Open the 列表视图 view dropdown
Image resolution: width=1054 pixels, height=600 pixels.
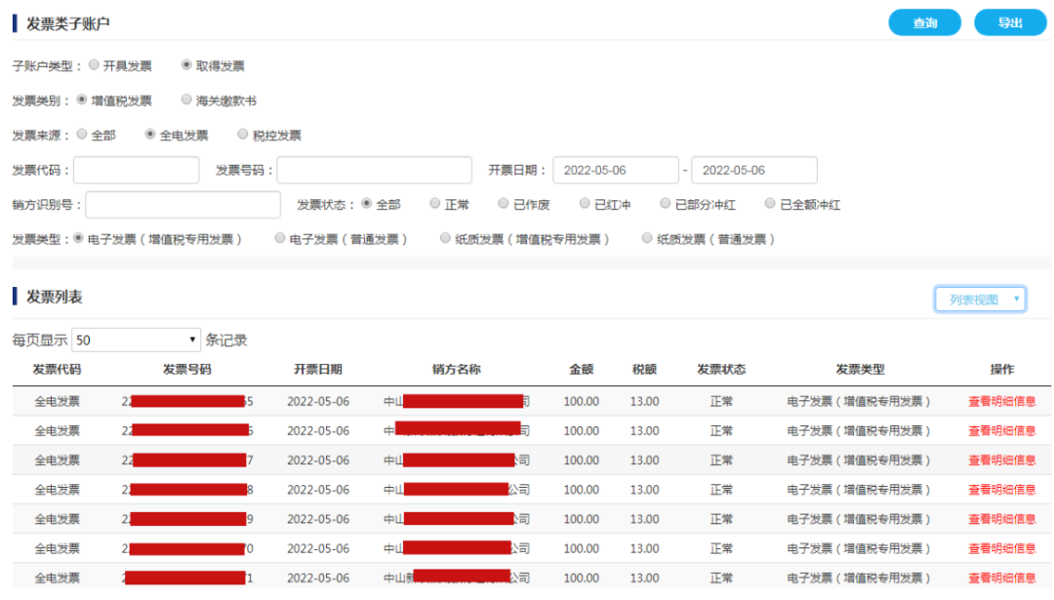point(979,300)
